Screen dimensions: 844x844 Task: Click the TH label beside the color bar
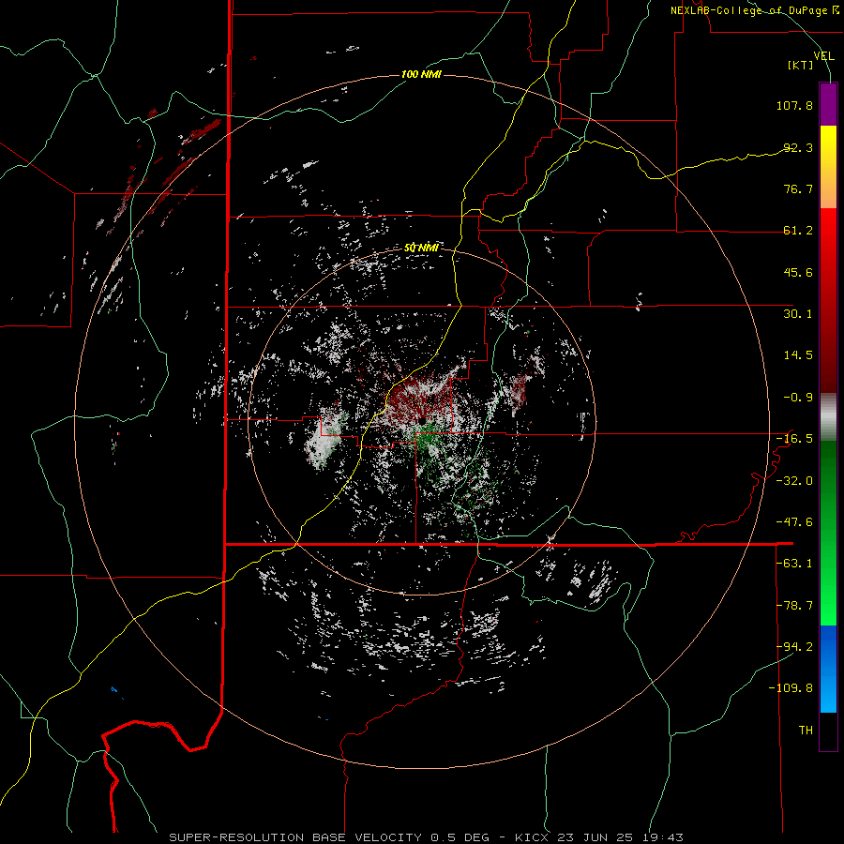[806, 730]
